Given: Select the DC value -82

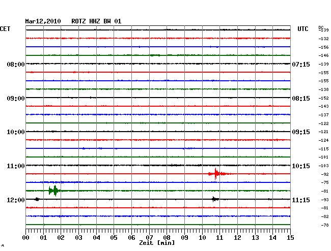Looking at the screenshot, I should coord(325,216).
